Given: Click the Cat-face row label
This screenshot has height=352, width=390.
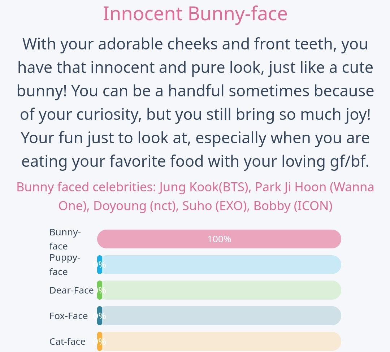Looking at the screenshot, I should (x=68, y=342).
